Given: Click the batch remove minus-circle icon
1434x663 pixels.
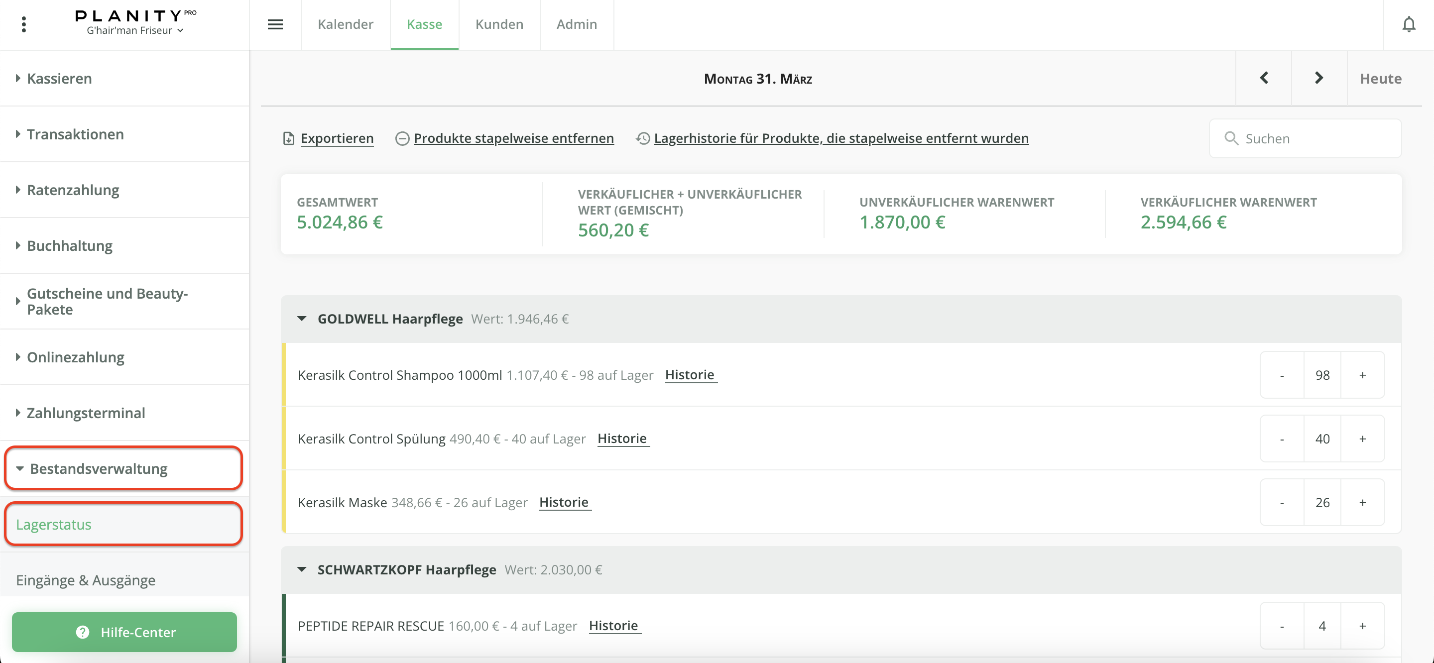Looking at the screenshot, I should [x=402, y=138].
